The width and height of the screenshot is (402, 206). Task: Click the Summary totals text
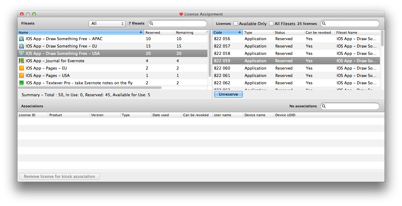86,95
